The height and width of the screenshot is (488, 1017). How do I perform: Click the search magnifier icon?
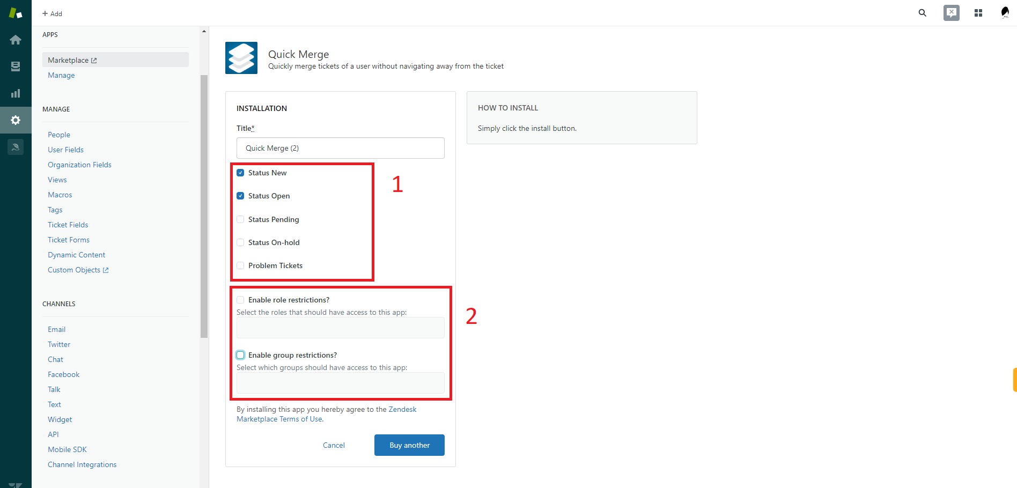point(922,13)
